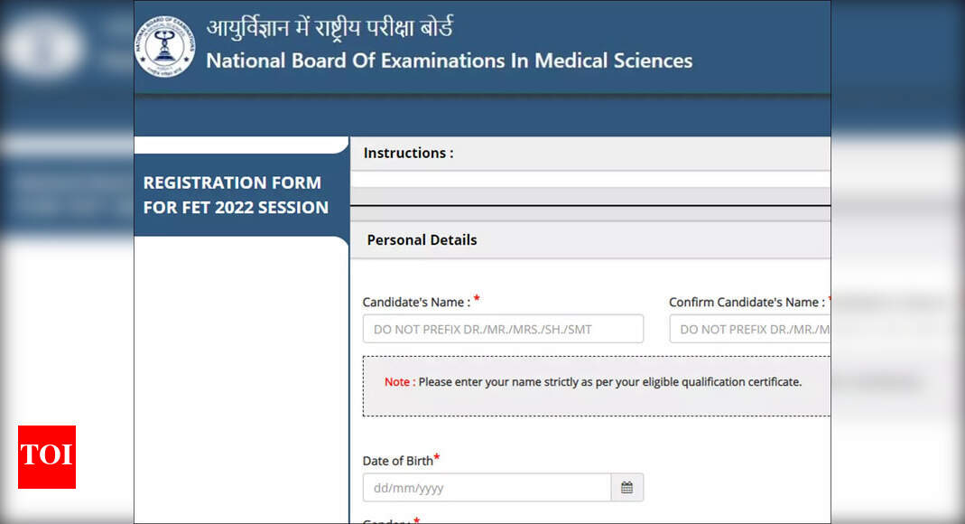Click the red asterisk beside Candidate's Name
Viewport: 965px width, 524px height.
pyautogui.click(x=476, y=298)
